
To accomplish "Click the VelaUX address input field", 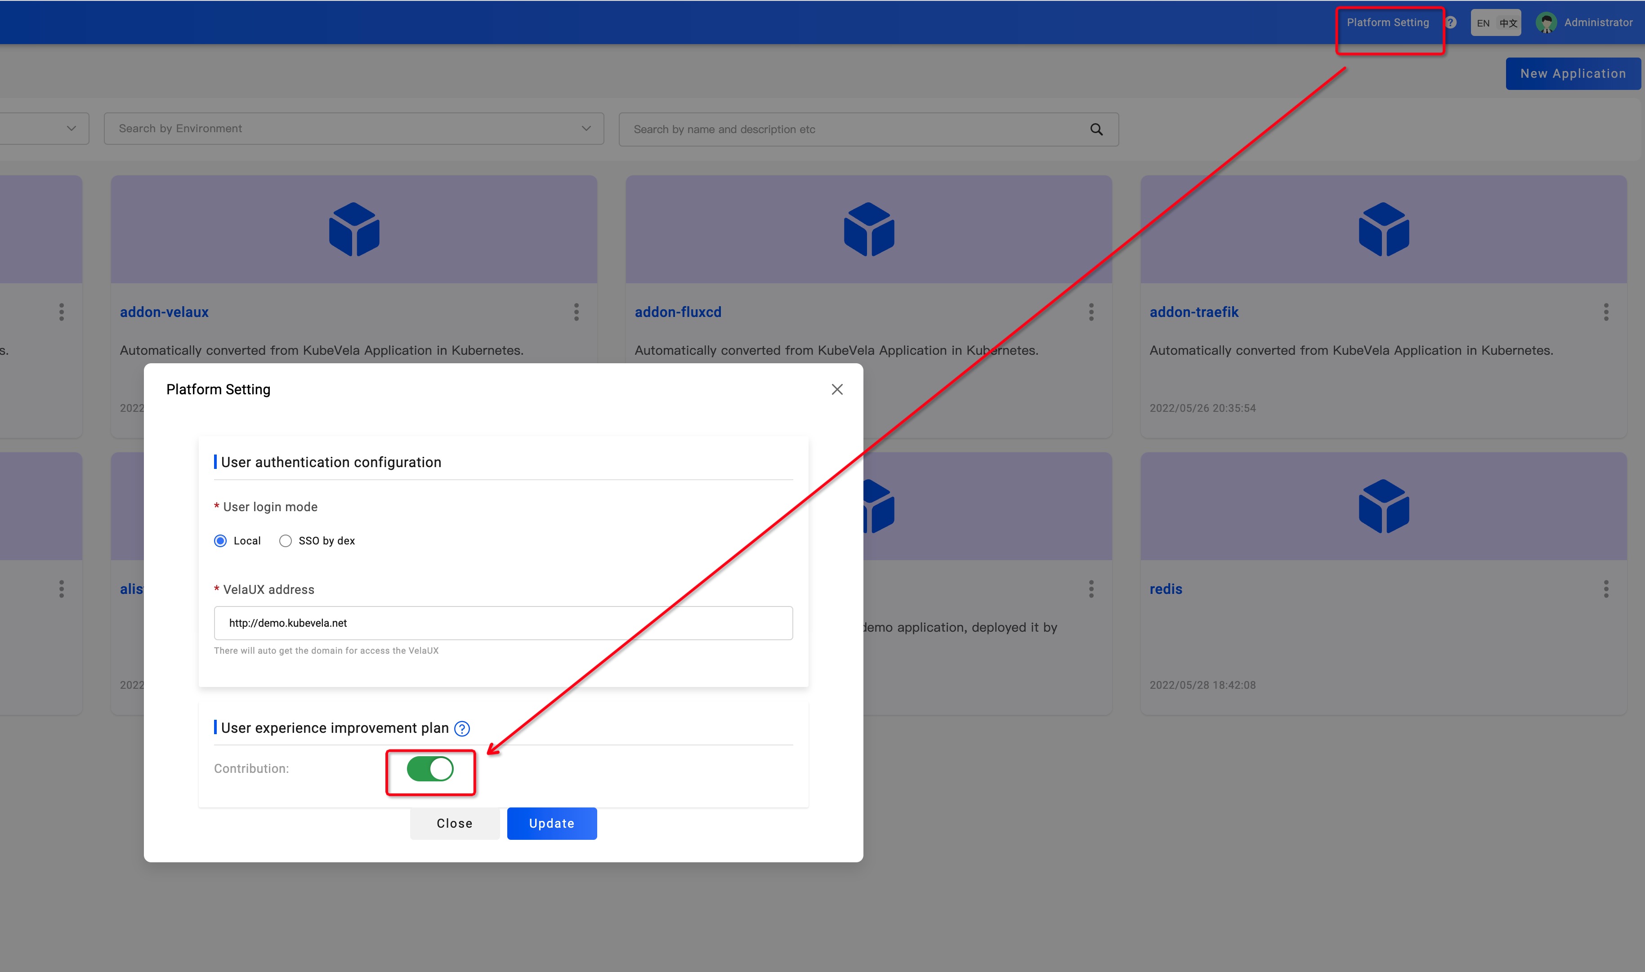I will coord(503,623).
